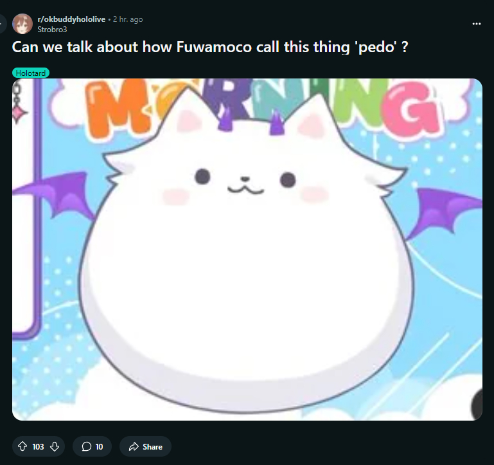Select the Share text label
This screenshot has height=465, width=494.
[152, 447]
